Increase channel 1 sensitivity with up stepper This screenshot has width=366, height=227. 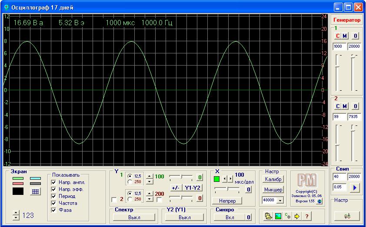coord(150,176)
